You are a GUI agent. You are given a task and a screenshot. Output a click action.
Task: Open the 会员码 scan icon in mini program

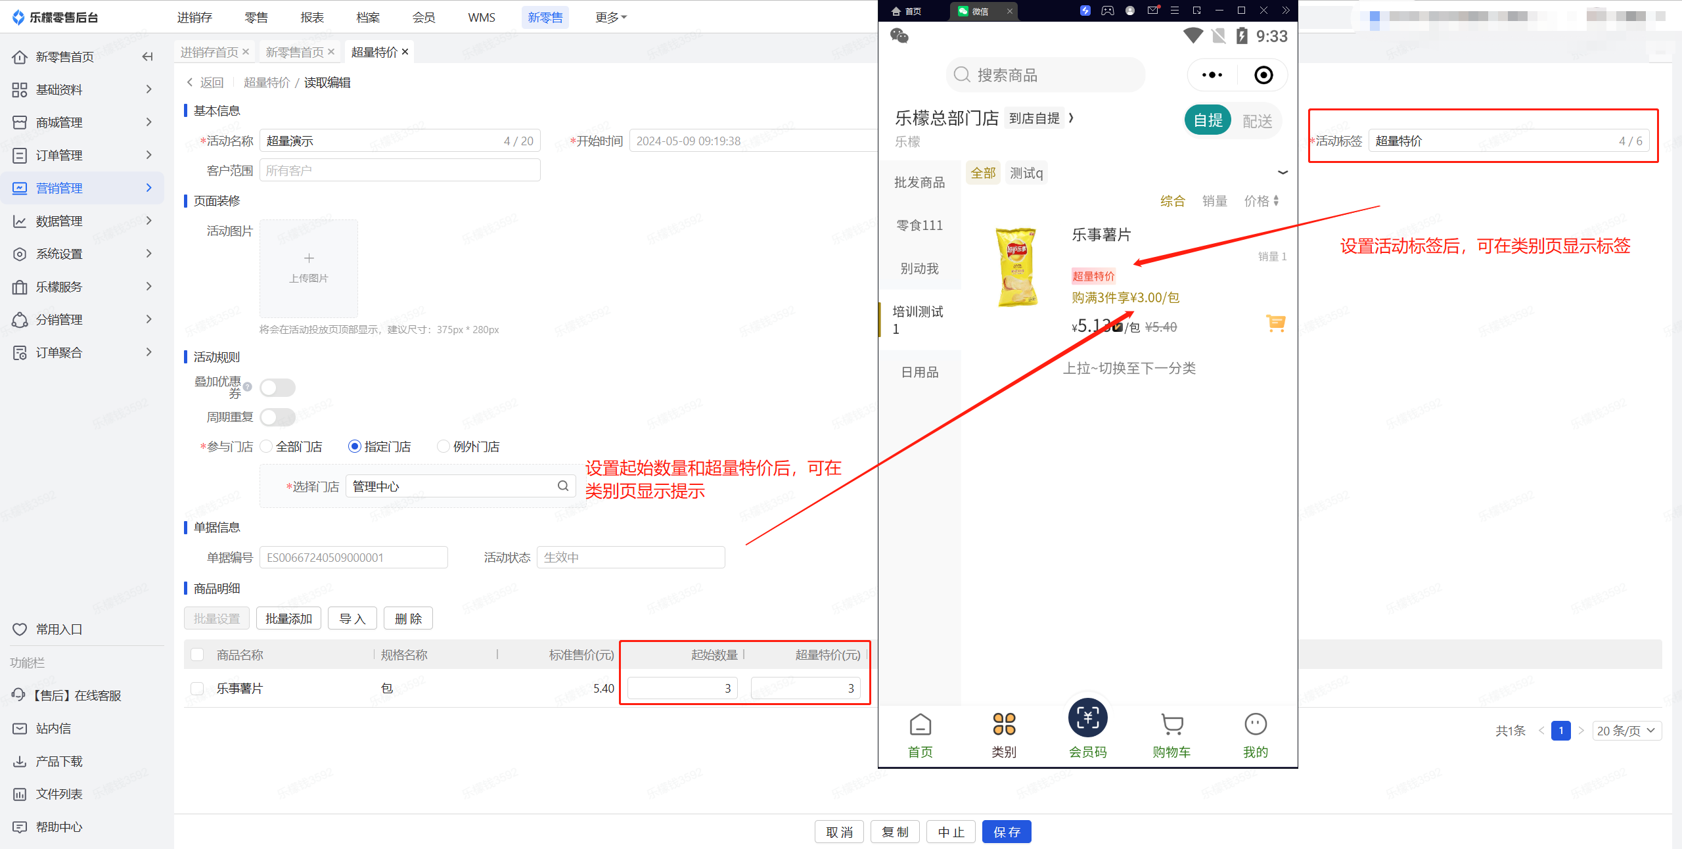click(x=1087, y=718)
